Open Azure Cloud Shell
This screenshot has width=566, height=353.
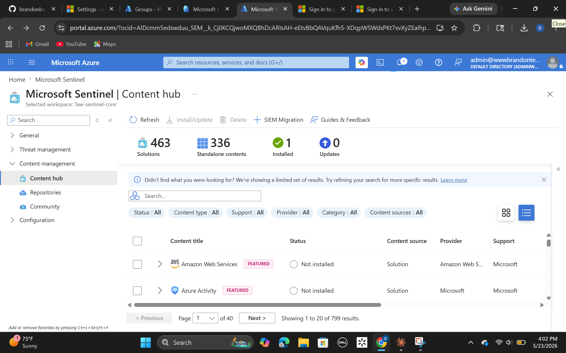(380, 62)
